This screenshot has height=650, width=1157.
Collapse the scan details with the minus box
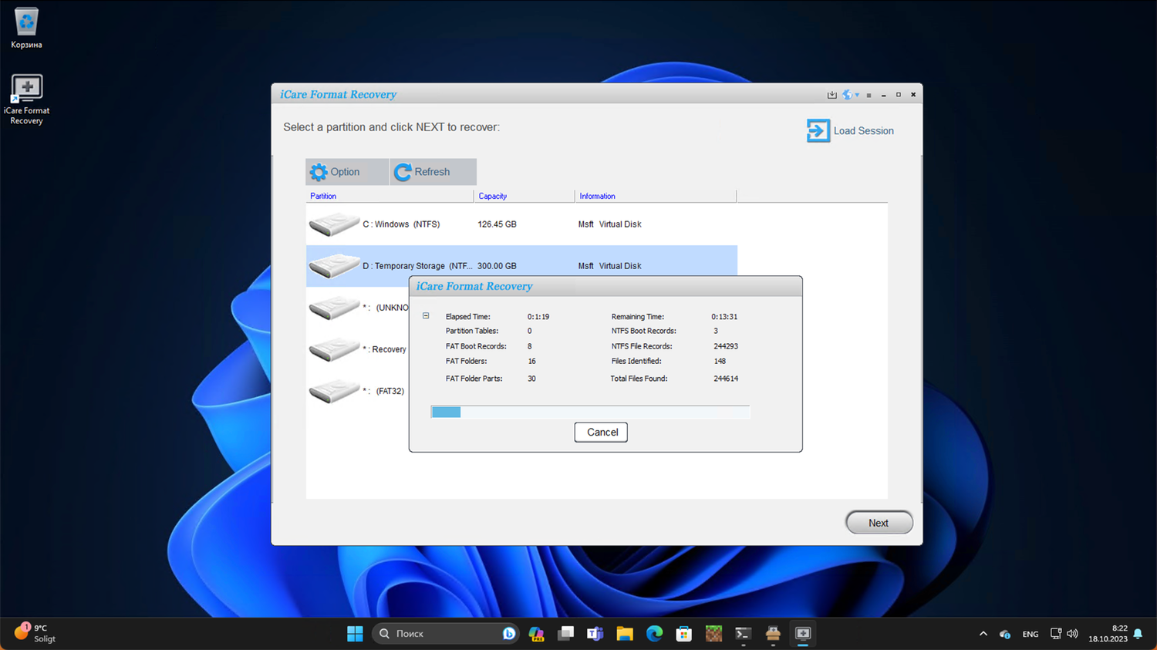click(426, 316)
